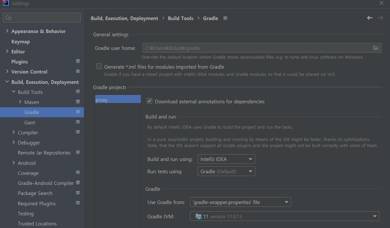Open Required Plugins settings
Viewport: 390px width, 228px height.
coord(37,203)
